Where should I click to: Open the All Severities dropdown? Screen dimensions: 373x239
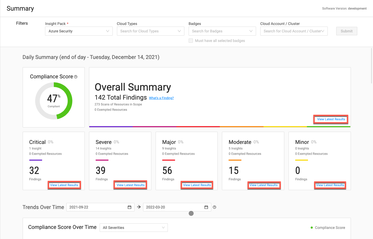tap(133, 228)
